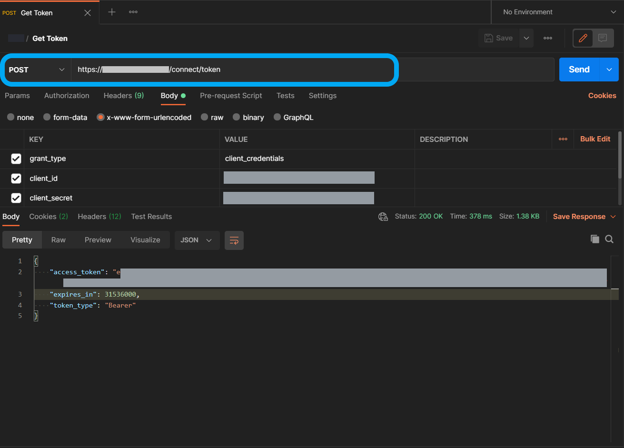Uncheck the grant_type row checkbox
This screenshot has height=448, width=624.
pos(16,159)
